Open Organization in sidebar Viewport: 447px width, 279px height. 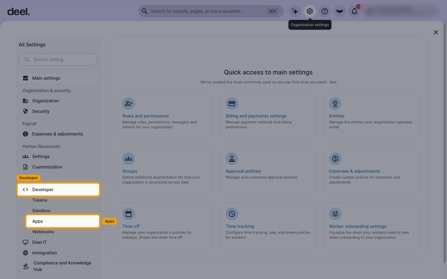[58, 101]
